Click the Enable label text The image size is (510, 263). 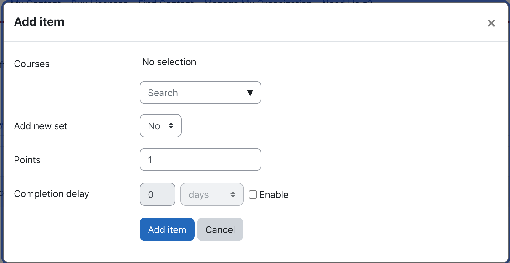pyautogui.click(x=274, y=195)
